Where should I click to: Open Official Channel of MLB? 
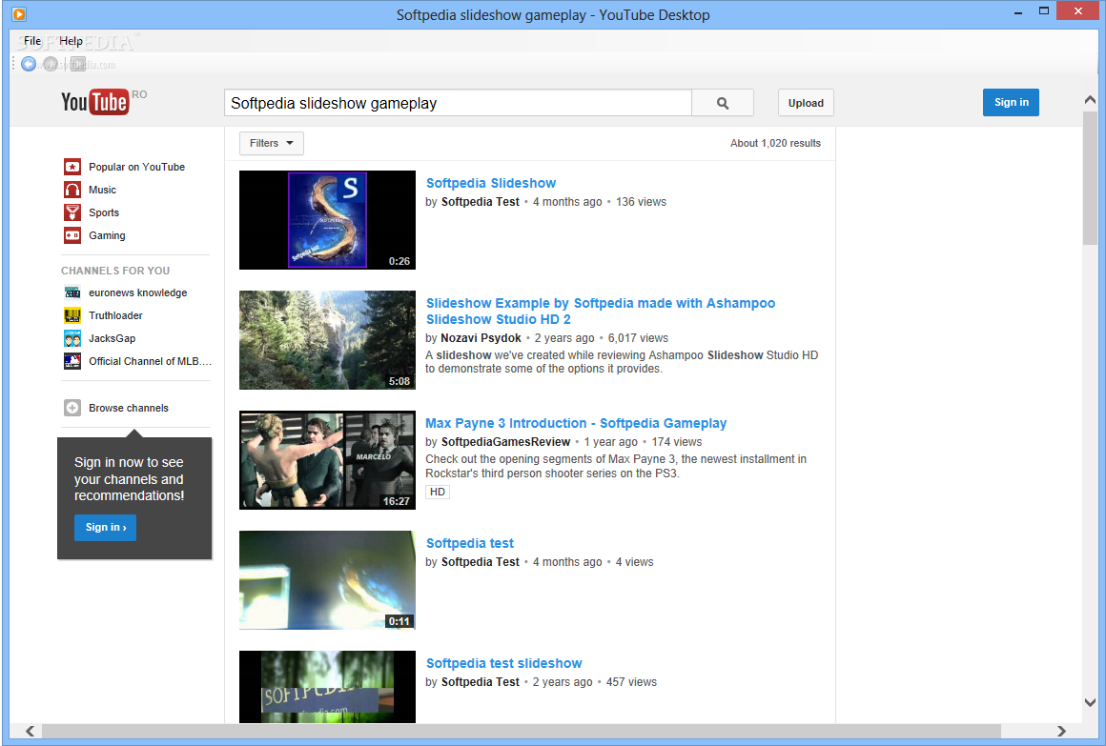151,361
